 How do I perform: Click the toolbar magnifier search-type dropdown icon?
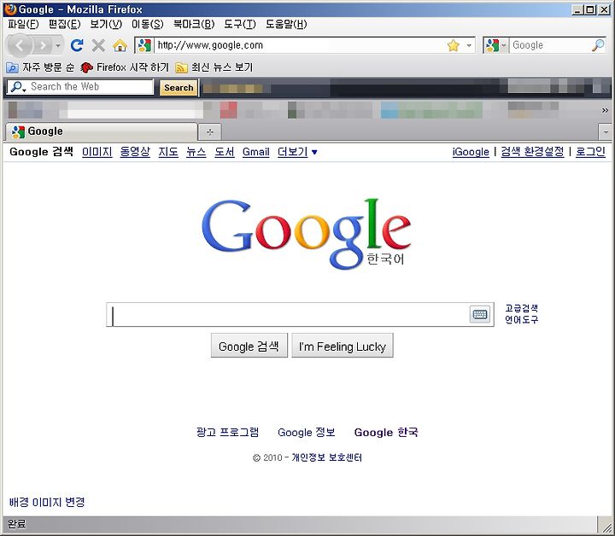click(18, 87)
